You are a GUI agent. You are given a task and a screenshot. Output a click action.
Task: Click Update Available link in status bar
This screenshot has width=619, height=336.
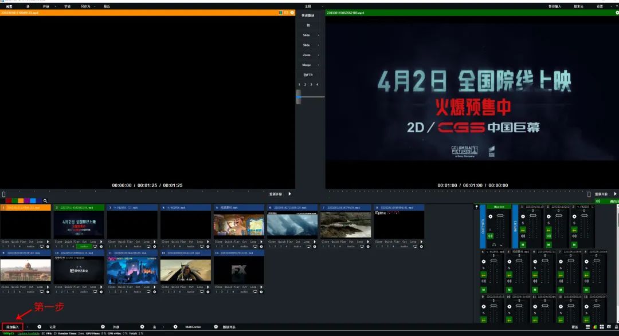tap(29, 334)
